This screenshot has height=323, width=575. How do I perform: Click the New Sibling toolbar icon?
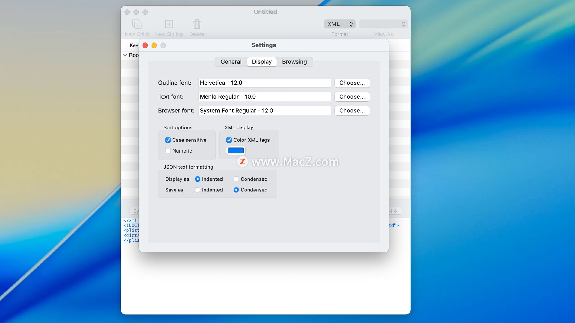(169, 24)
